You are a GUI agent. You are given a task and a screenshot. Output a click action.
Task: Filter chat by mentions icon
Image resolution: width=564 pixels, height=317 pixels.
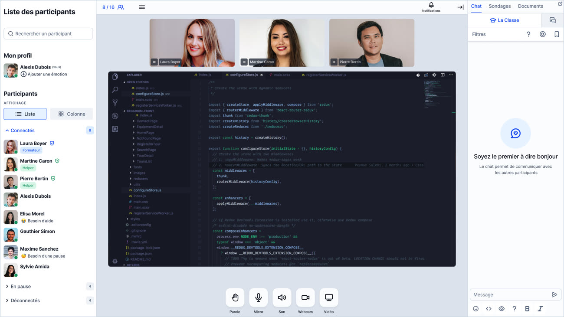542,34
